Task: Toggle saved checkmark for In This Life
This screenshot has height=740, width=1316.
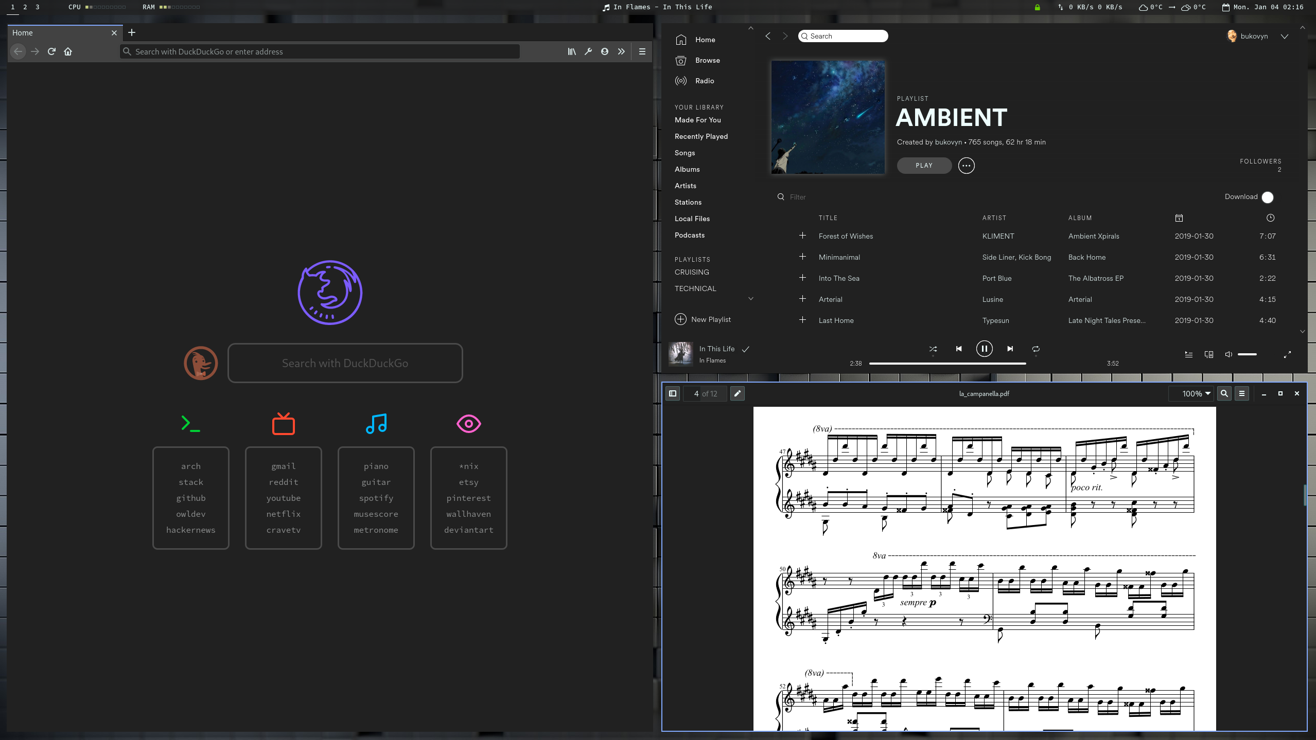Action: [745, 349]
